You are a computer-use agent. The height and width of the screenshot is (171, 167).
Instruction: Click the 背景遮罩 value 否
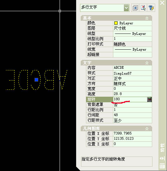click(132, 105)
